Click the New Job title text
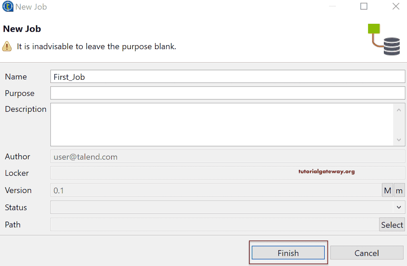The height and width of the screenshot is (266, 407). pos(22,29)
